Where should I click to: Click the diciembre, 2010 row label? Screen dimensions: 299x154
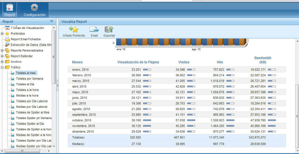tap(83, 131)
